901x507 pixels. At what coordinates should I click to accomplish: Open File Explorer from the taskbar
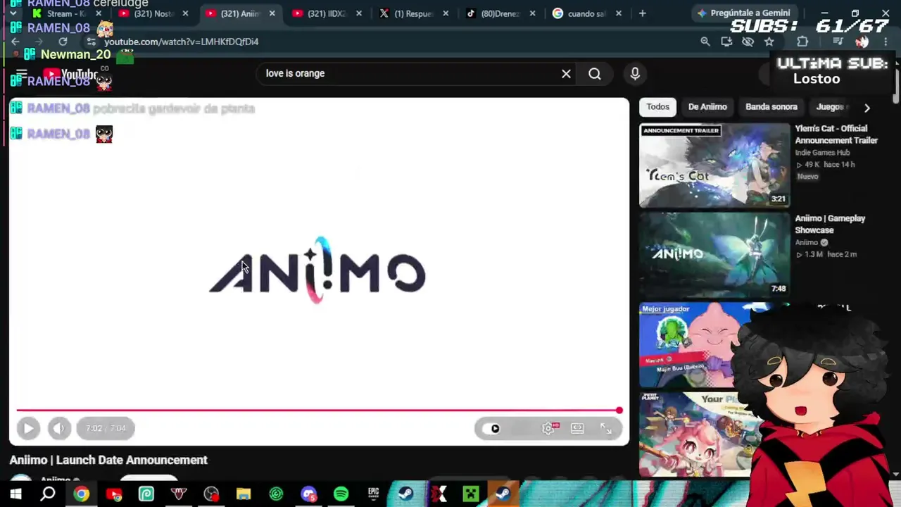click(244, 494)
